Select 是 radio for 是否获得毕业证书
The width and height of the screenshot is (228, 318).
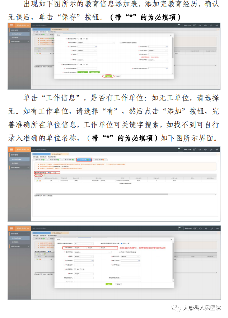tap(78, 64)
